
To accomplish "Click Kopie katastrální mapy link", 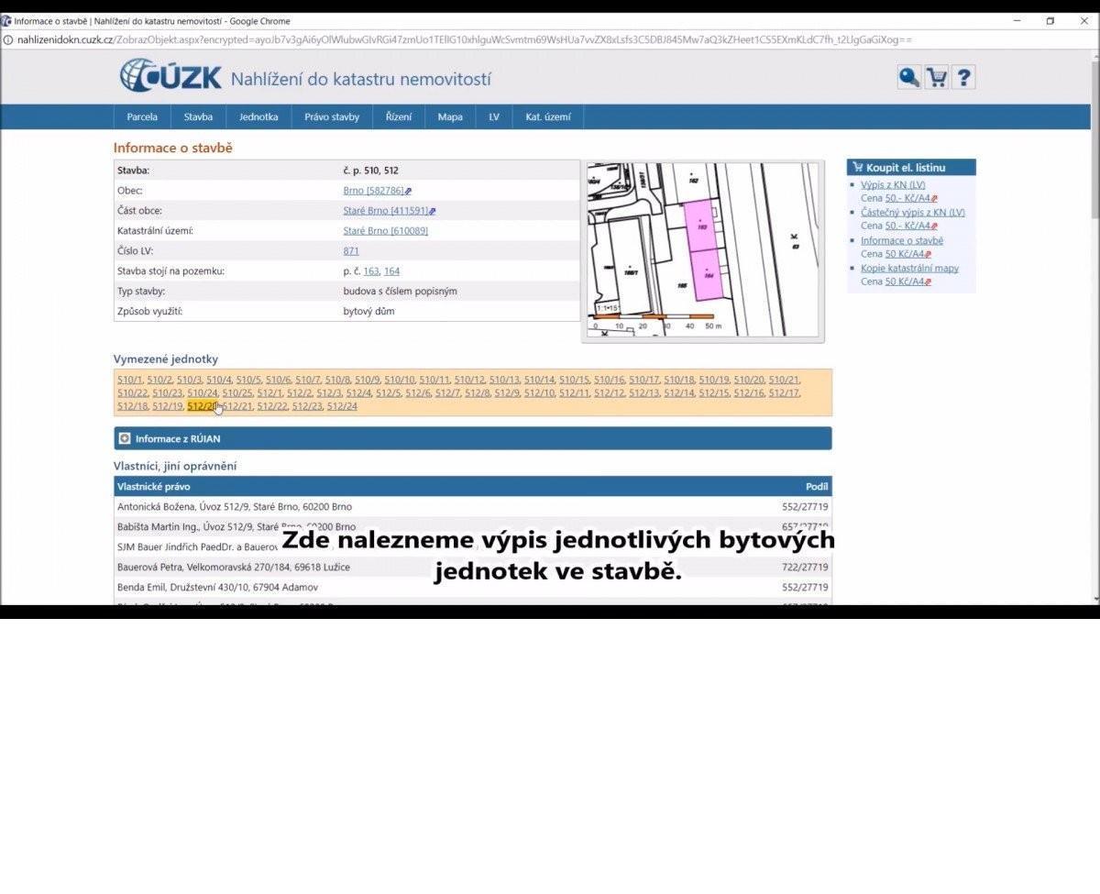I will coord(910,269).
